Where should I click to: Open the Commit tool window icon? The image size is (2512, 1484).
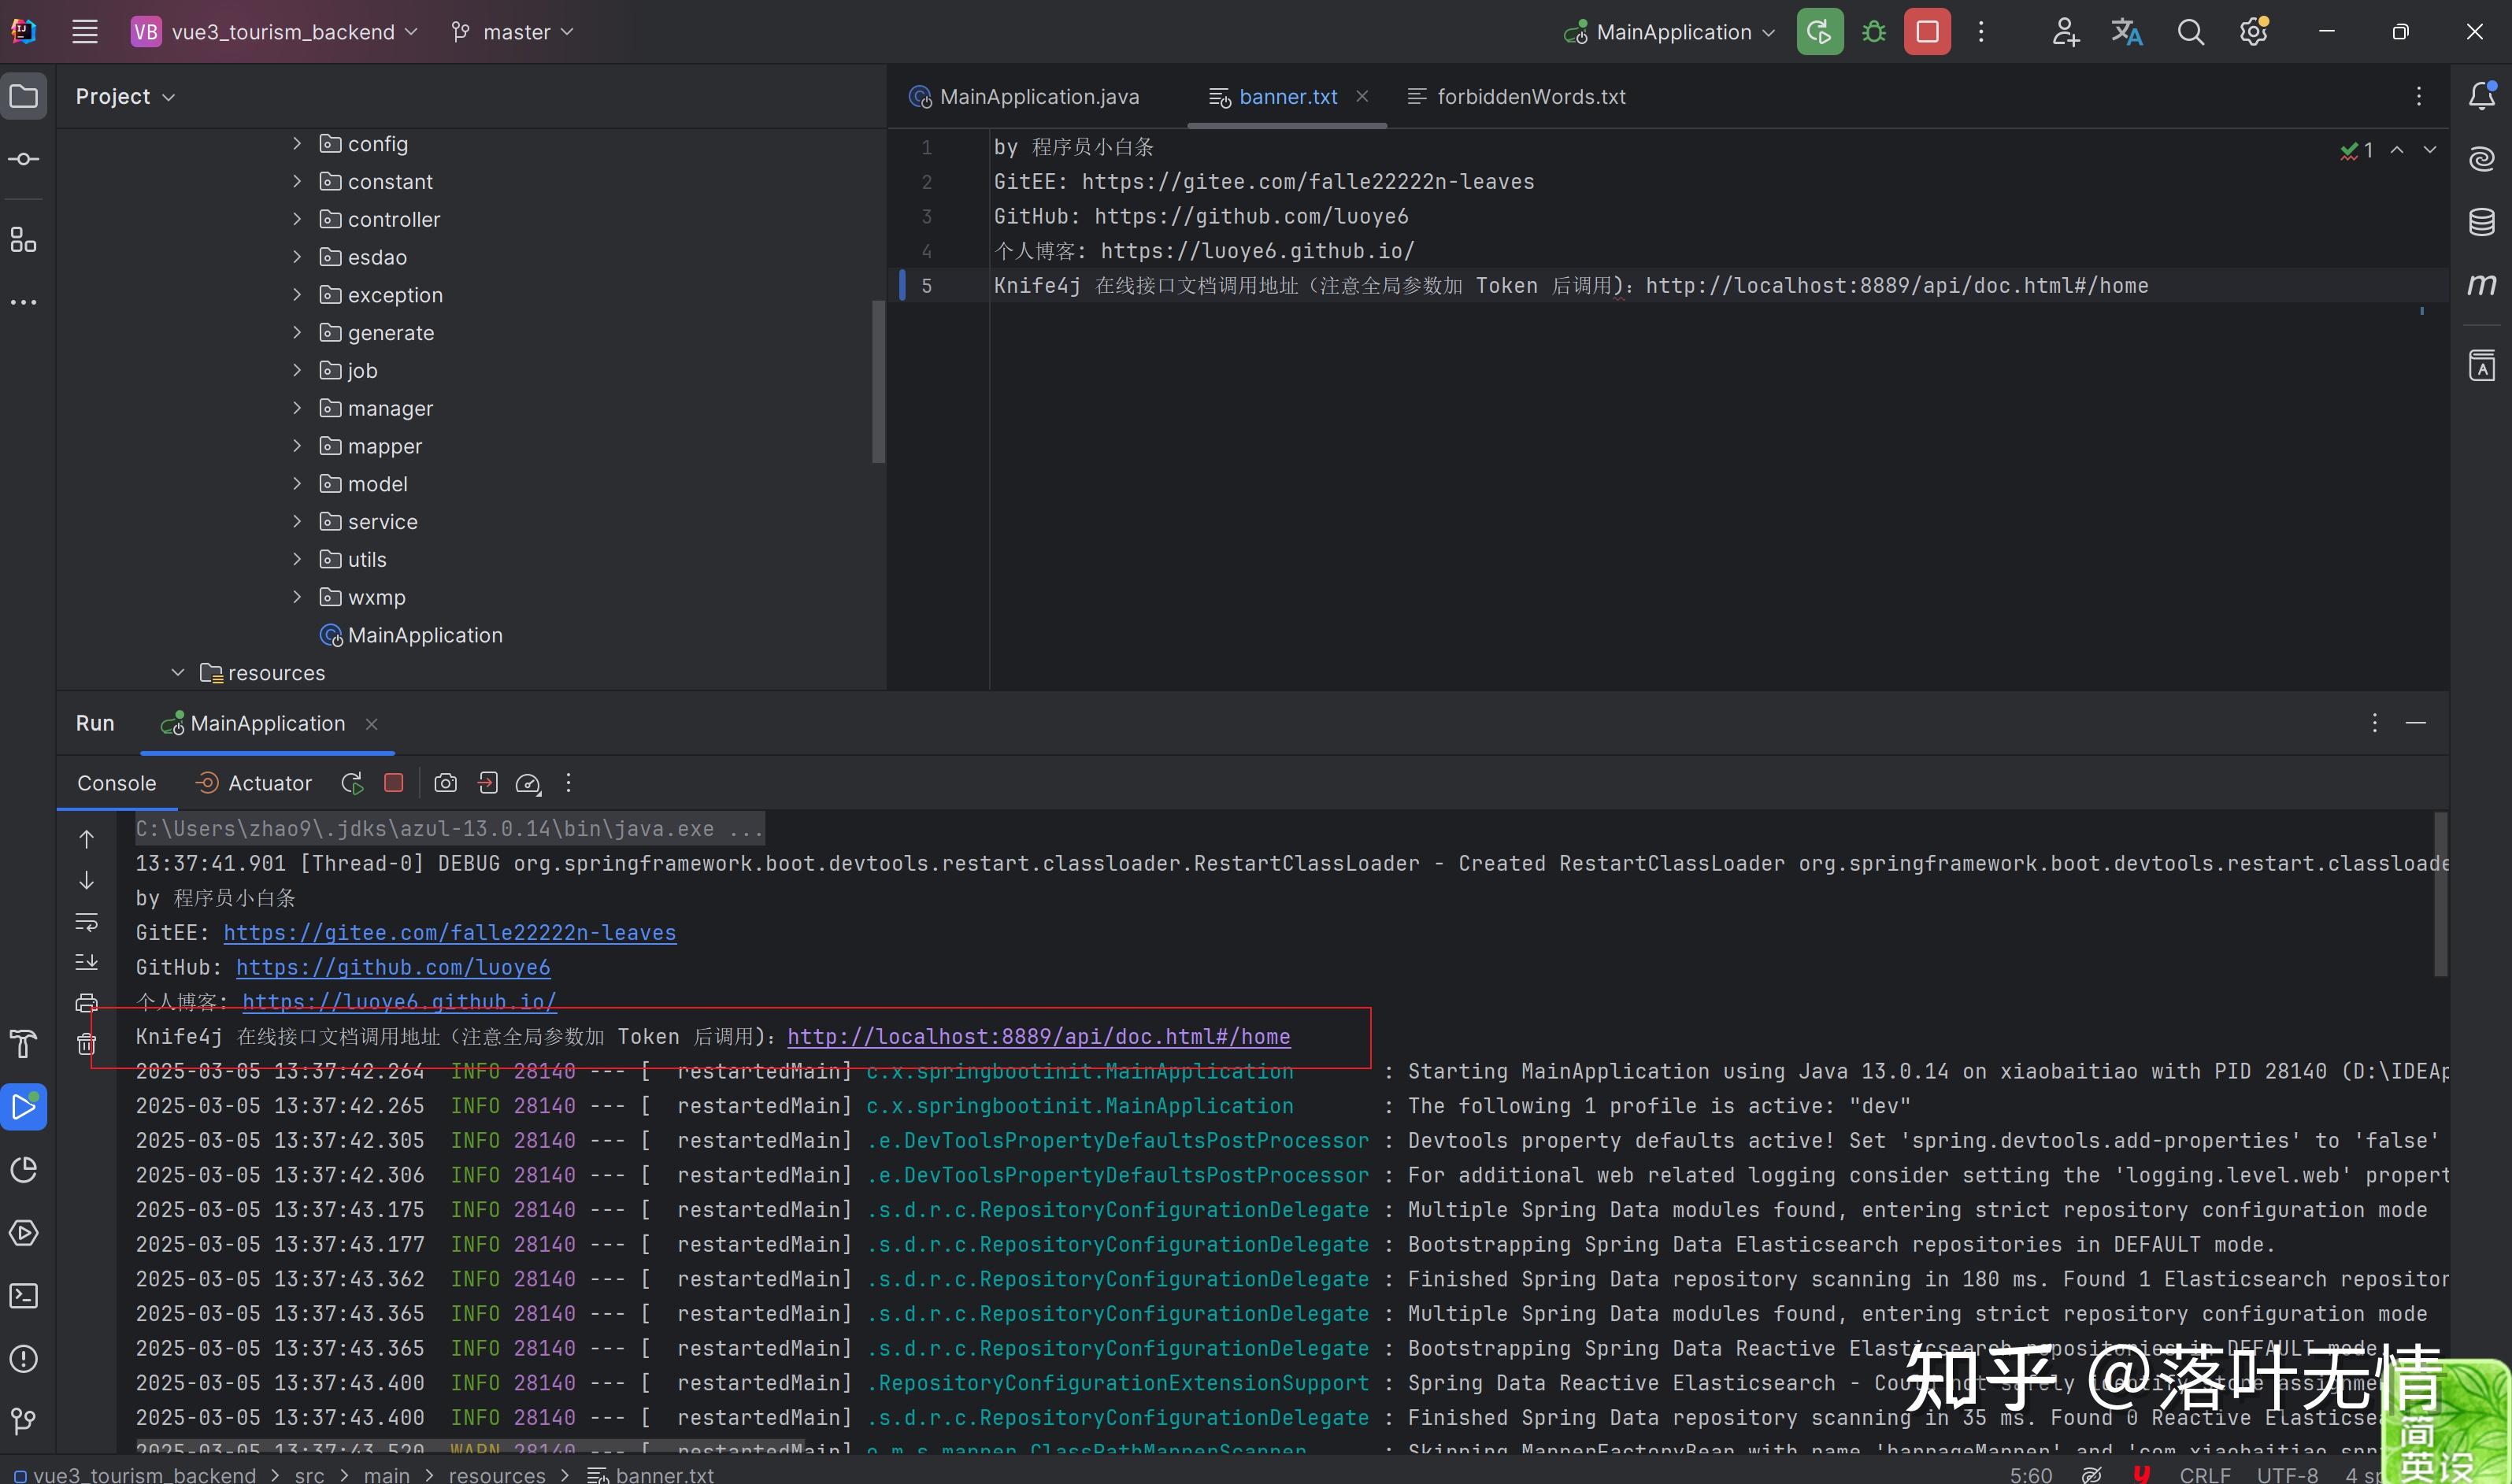click(x=23, y=158)
